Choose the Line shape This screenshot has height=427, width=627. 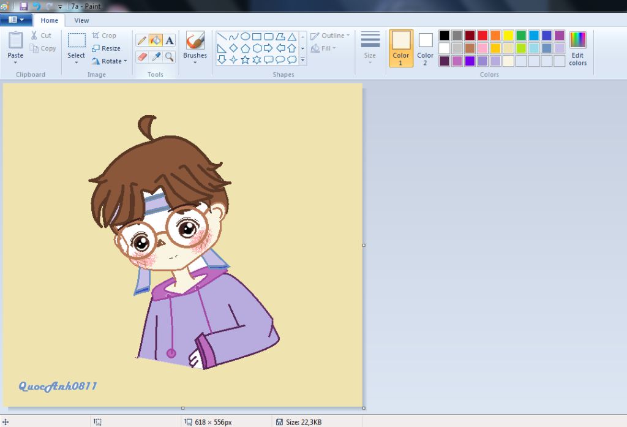coord(222,37)
